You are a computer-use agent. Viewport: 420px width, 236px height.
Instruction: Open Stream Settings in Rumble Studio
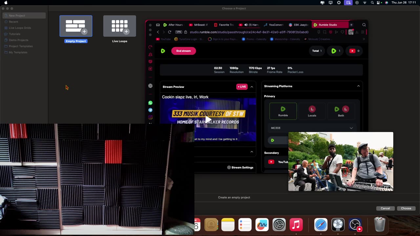(241, 167)
